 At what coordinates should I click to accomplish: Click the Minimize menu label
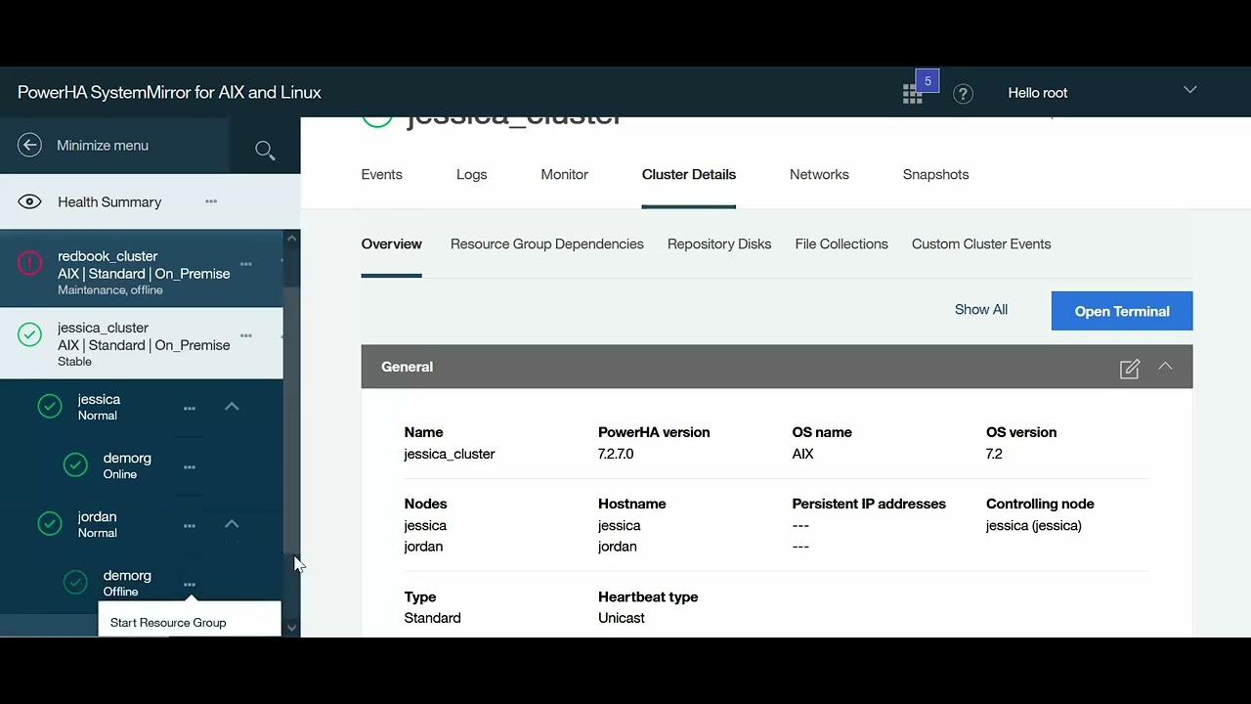pyautogui.click(x=103, y=145)
